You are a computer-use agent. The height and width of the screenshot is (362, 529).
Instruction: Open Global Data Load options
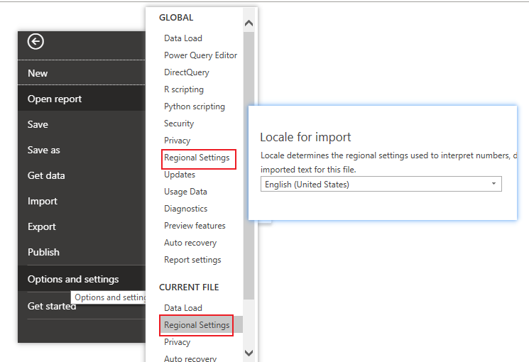coord(183,38)
